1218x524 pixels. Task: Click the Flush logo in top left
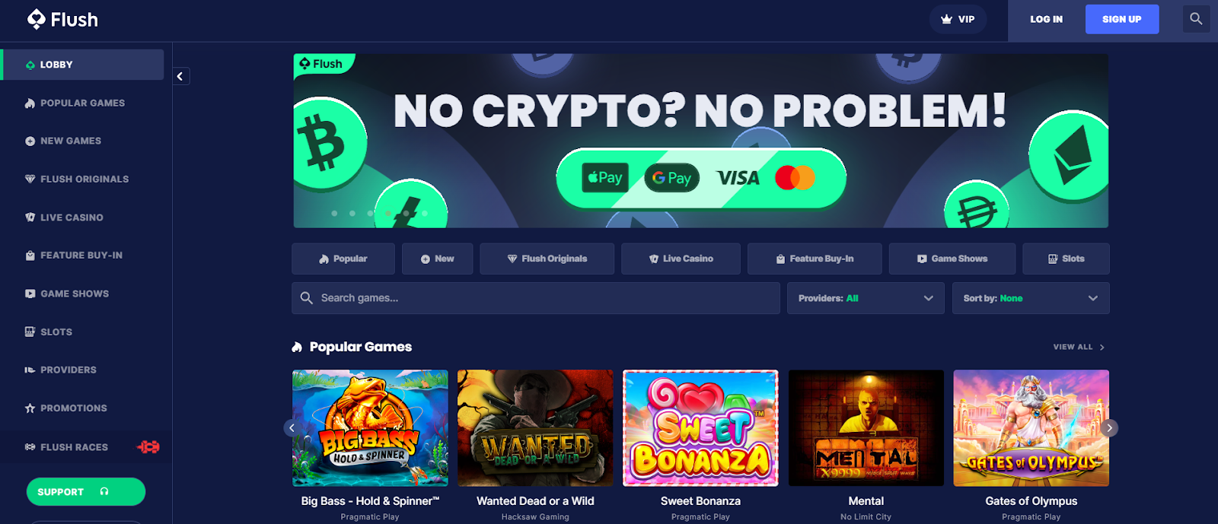tap(62, 19)
